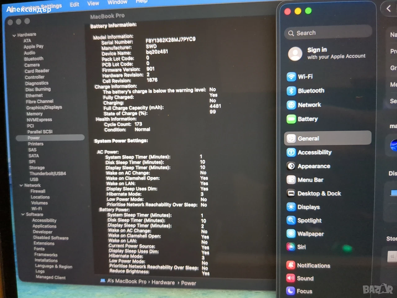
Task: Select the green Battery icon
Action: (x=291, y=119)
